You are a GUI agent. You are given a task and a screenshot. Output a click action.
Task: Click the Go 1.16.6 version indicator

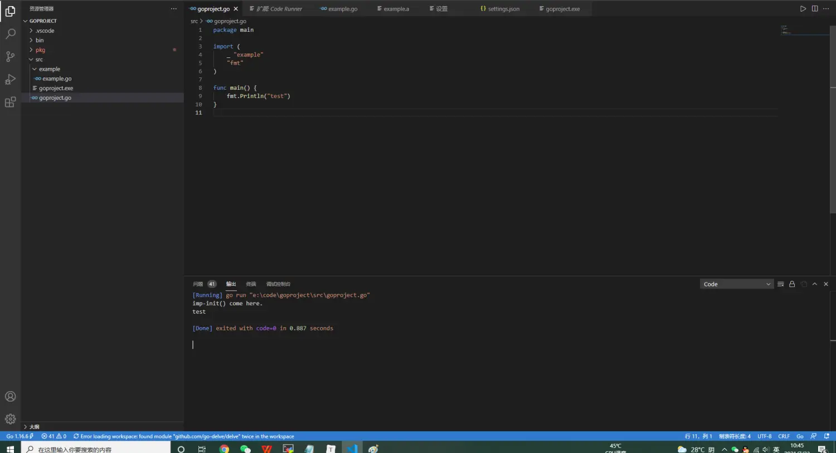[x=20, y=436]
